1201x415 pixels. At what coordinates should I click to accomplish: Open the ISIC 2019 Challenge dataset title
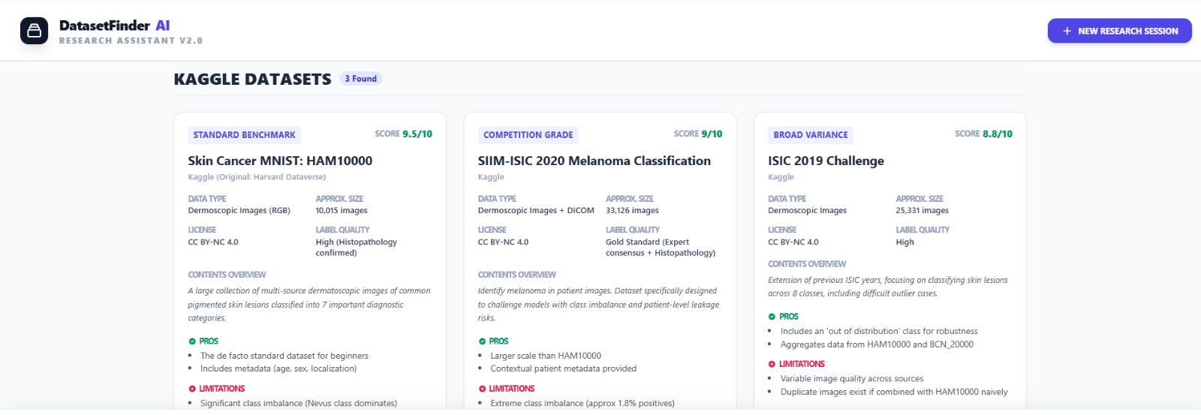826,161
